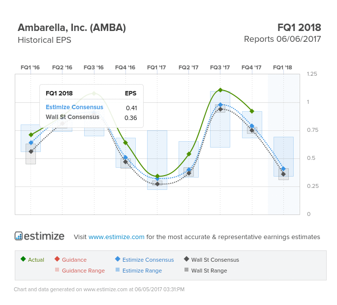
Task: Click the FQ1 '16 dark Wall St point
Action: (31, 152)
